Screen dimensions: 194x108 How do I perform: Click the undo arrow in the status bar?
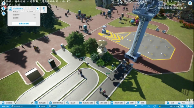tap(136, 106)
